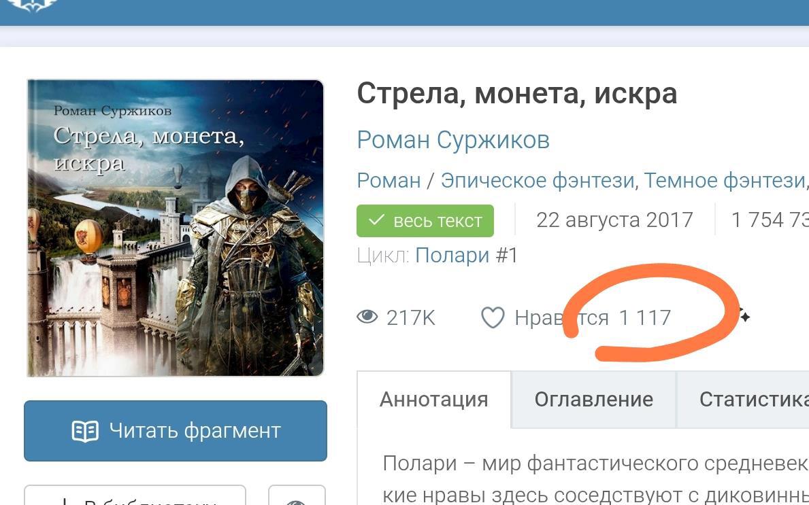The image size is (809, 505).
Task: Switch to the Оглавление tab
Action: (593, 400)
